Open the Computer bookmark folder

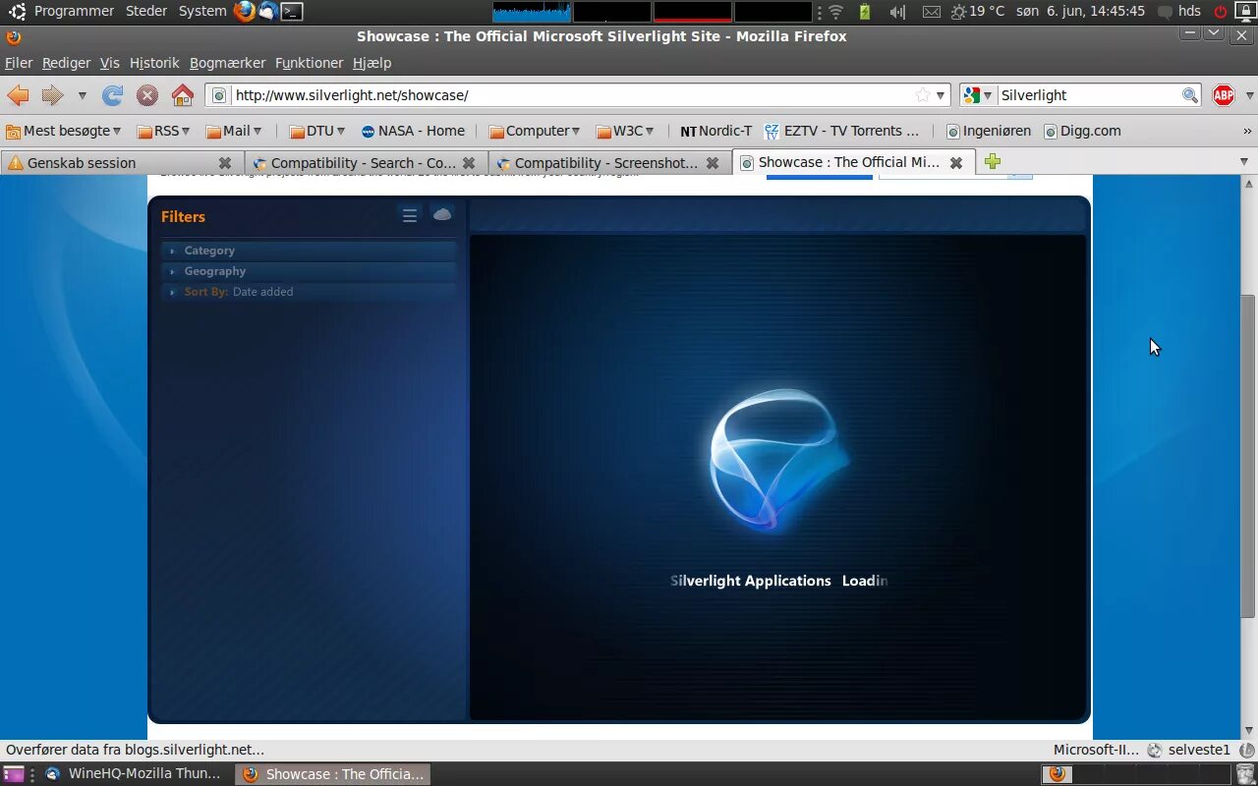[534, 131]
